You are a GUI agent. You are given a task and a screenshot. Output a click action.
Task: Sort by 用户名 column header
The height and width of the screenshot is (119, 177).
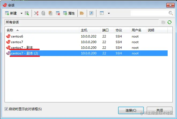pyautogui.click(x=138, y=30)
